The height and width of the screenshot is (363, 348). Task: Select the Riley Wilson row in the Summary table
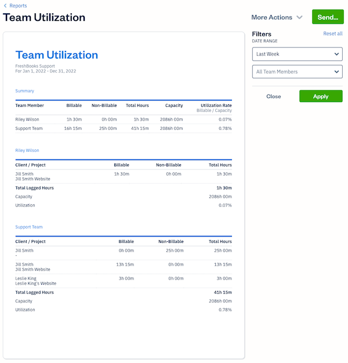(x=123, y=119)
